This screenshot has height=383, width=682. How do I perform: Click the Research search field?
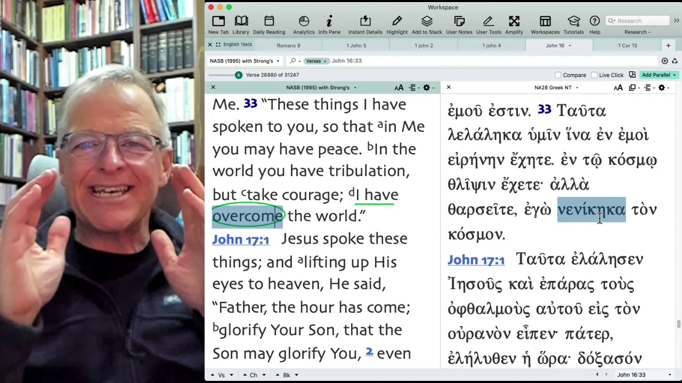click(x=637, y=21)
